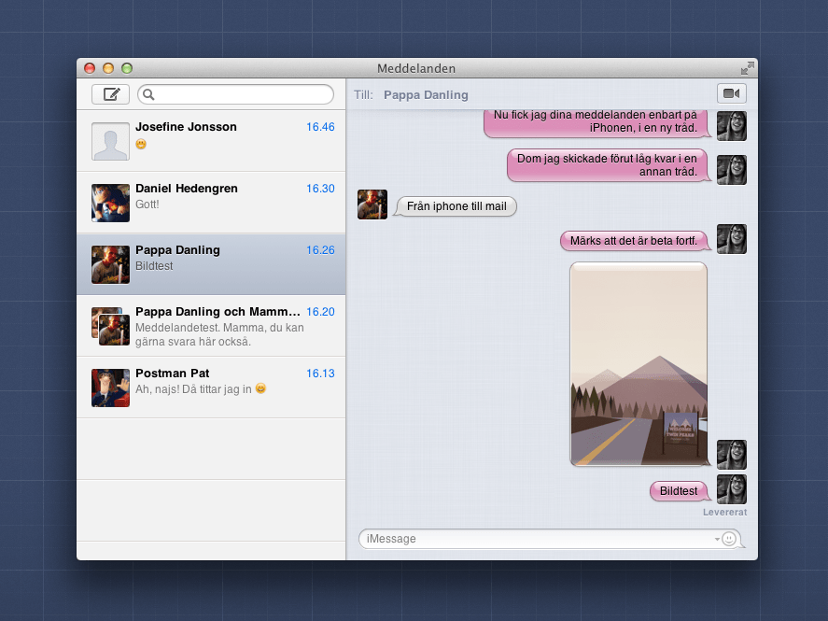Open the emoji smiley picker
The height and width of the screenshot is (621, 828).
[727, 539]
